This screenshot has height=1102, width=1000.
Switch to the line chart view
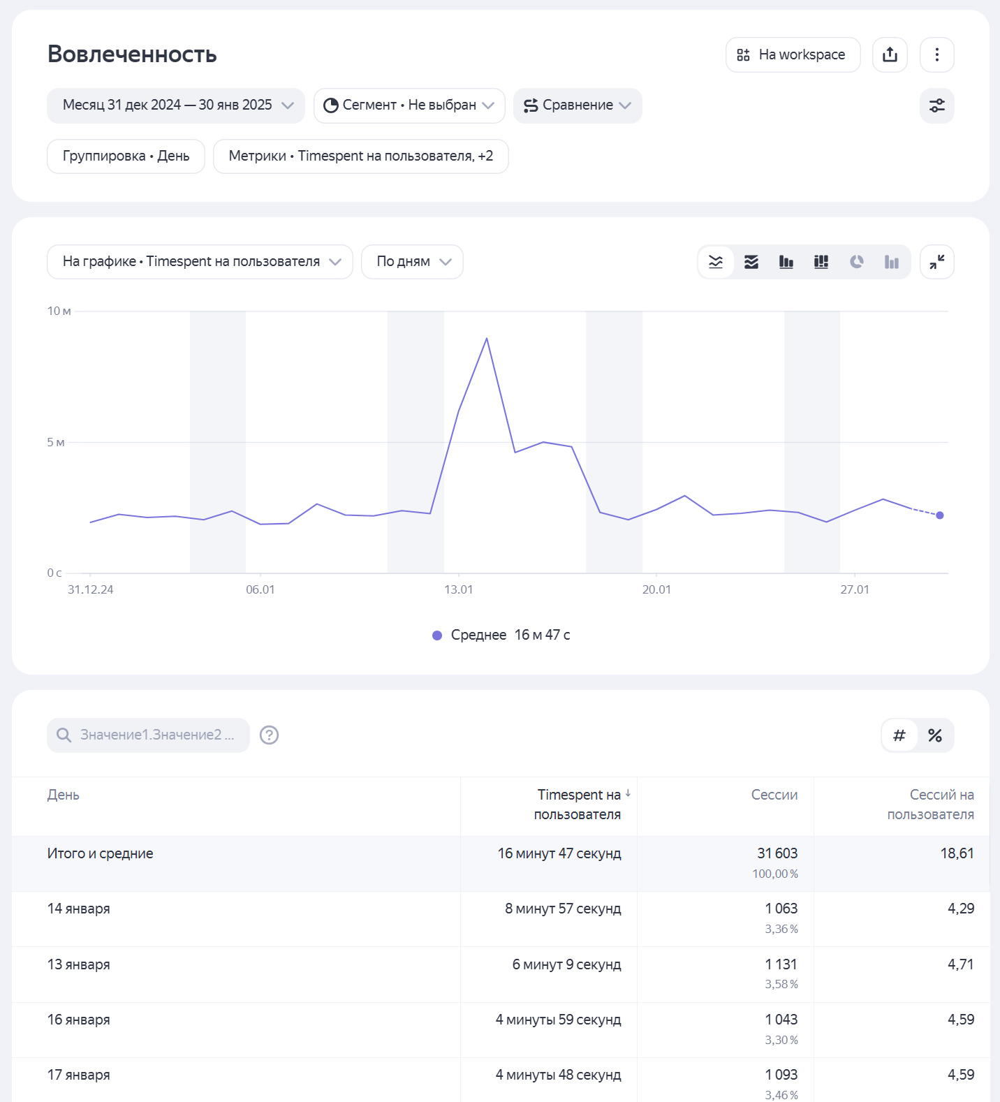click(716, 262)
